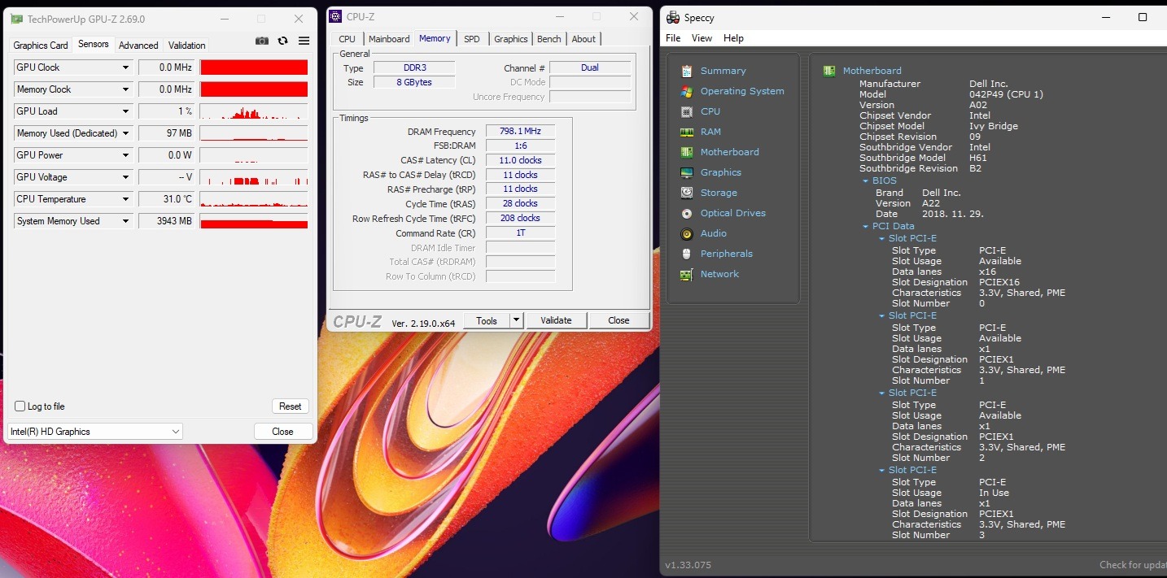
Task: Click the System Memory Used graph
Action: point(254,221)
